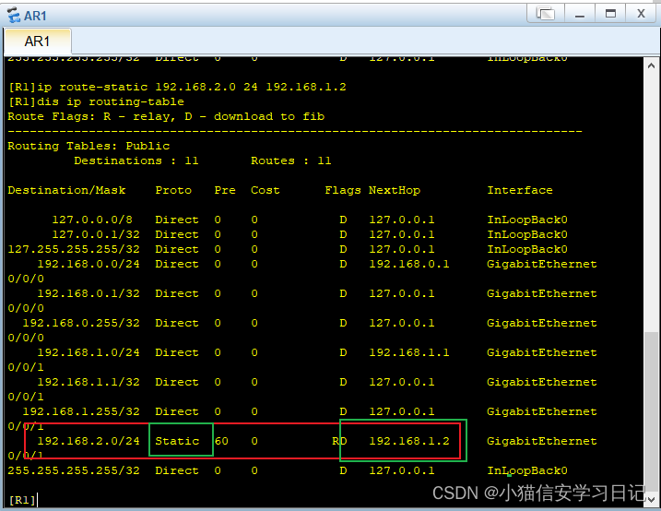Viewport: 661px width, 511px height.
Task: Close the AR1 terminal window
Action: click(x=641, y=14)
